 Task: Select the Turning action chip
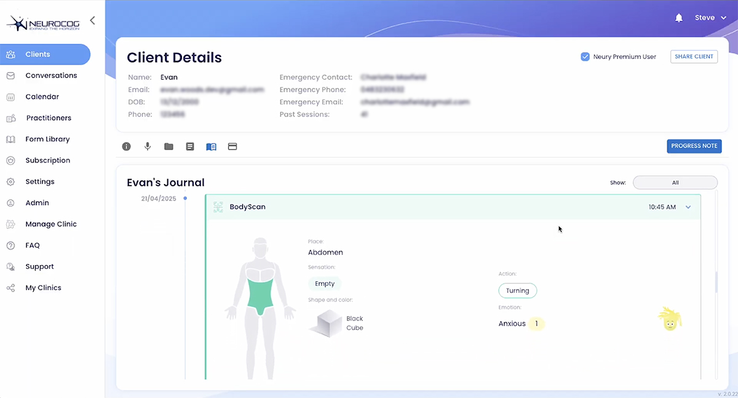517,291
